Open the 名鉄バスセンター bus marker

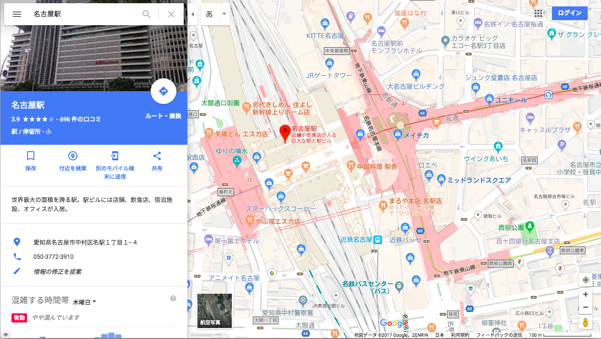point(399,286)
